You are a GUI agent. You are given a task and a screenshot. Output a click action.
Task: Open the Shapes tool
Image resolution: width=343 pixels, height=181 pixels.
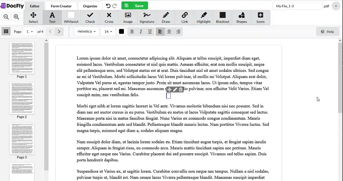click(241, 18)
